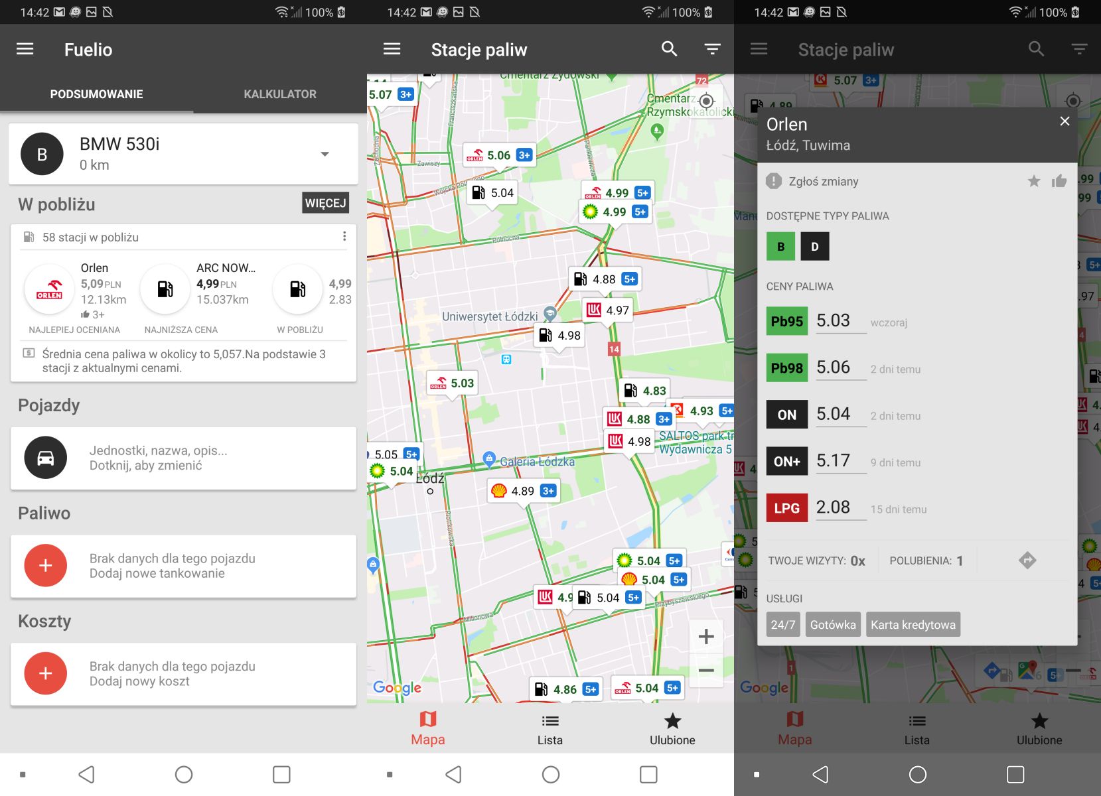Add a new cost with the Koszty plus button
Viewport: 1101px width, 796px height.
point(46,673)
